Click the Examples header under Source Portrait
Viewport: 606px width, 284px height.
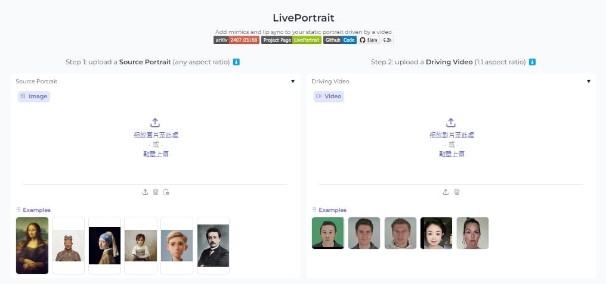[x=33, y=210]
